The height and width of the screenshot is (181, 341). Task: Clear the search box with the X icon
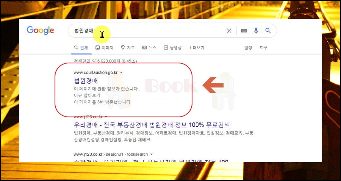click(x=229, y=31)
